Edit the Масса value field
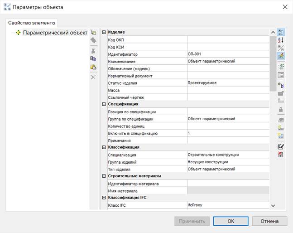The image size is (293, 233). point(228,90)
